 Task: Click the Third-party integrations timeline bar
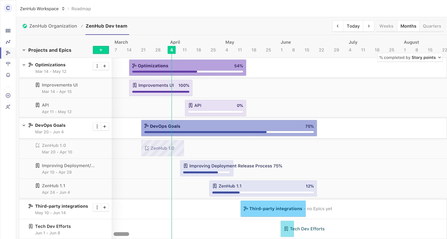[273, 209]
